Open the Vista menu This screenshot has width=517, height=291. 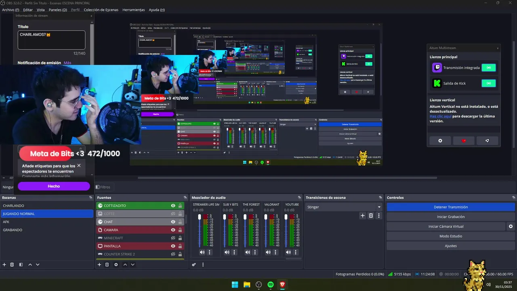[x=41, y=10]
